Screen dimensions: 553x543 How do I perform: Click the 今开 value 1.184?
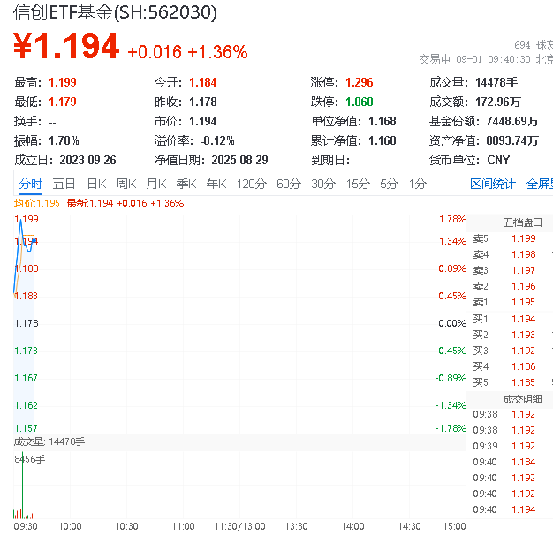click(x=203, y=82)
